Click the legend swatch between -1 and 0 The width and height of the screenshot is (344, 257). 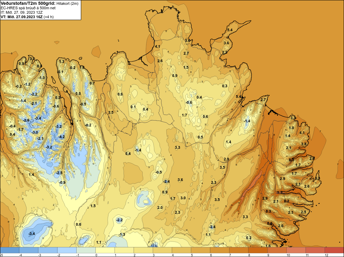point(86,250)
